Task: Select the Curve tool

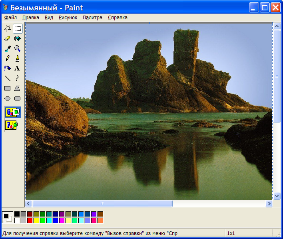Action: (x=18, y=78)
